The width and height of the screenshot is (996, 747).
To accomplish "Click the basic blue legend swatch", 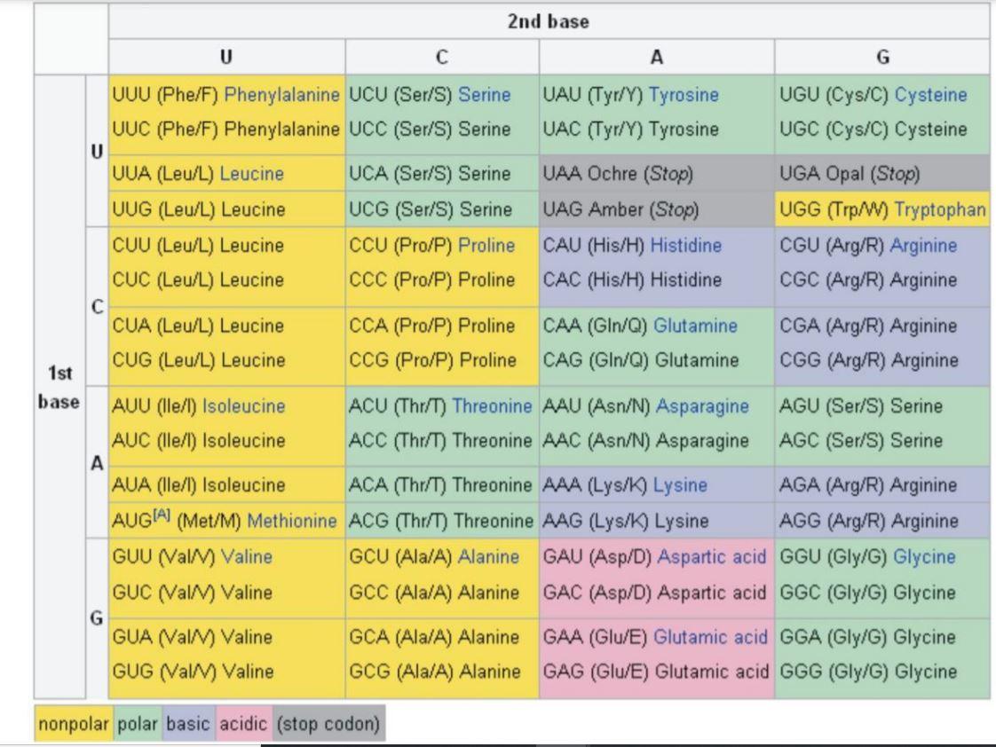I will point(188,724).
